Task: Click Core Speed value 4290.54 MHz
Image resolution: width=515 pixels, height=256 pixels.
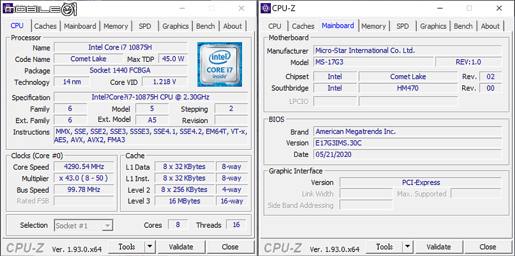Action: pyautogui.click(x=84, y=166)
